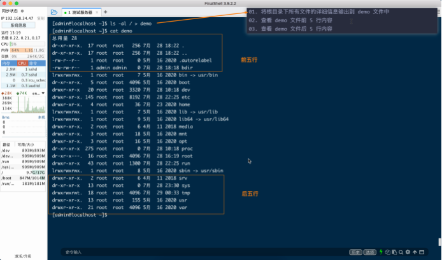The image size is (442, 260).
Task: Add a new session tab with plus
Action: 106,12
